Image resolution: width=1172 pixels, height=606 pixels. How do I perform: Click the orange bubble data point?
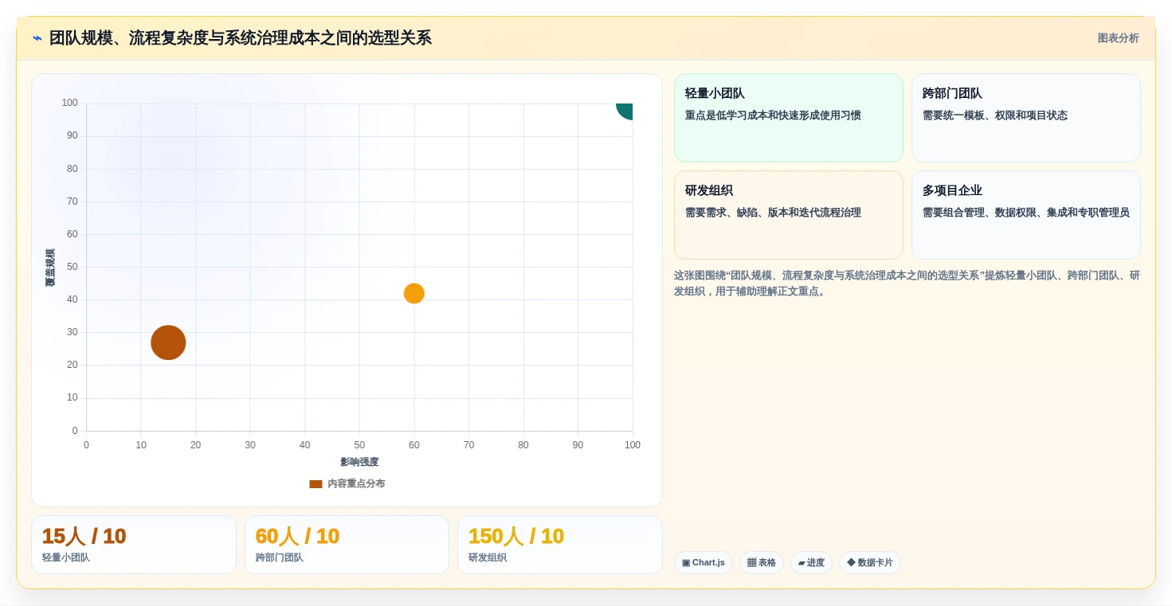coord(414,293)
